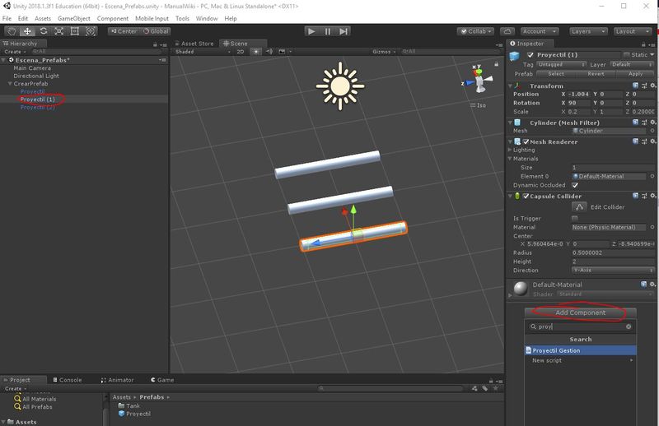
Task: Toggle 2D mode in Scene view
Action: (241, 52)
